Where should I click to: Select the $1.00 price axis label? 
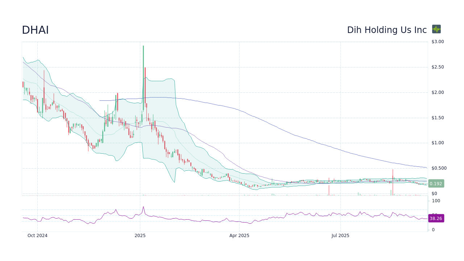438,143
